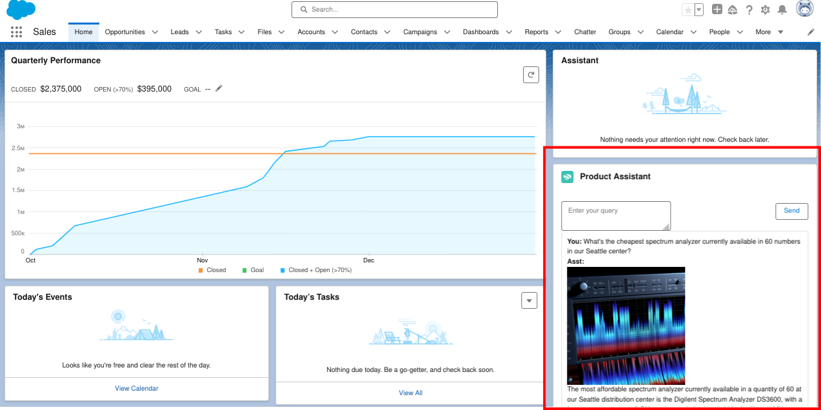Screen dimensions: 821x410
Task: Open the Setup gear icon
Action: [x=765, y=9]
